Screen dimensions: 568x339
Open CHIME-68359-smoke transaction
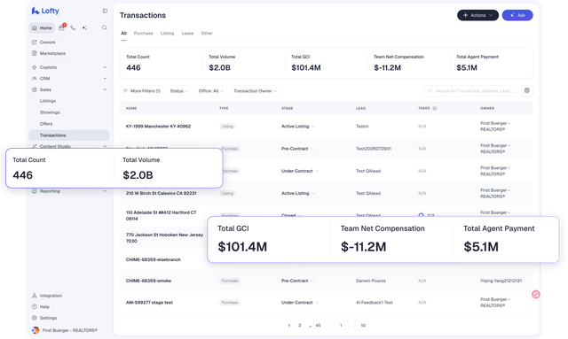[x=148, y=281]
